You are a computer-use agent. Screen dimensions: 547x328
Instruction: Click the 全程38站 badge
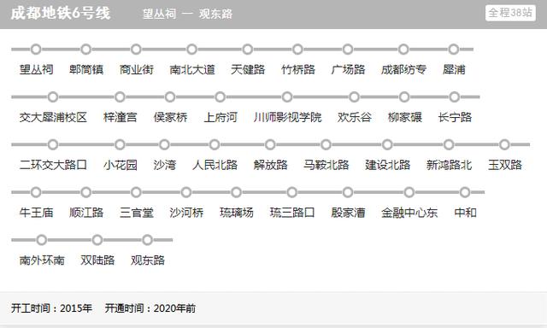(x=510, y=13)
